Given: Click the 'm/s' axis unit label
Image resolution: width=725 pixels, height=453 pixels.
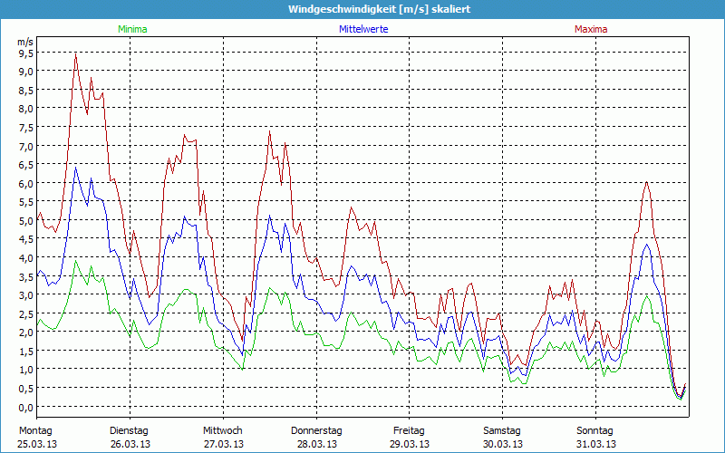Looking at the screenshot, I should click(25, 42).
